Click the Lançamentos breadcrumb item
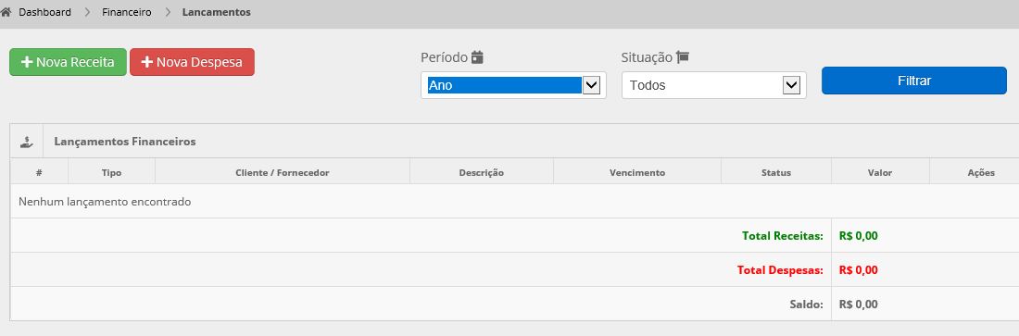This screenshot has height=336, width=1019. [217, 12]
